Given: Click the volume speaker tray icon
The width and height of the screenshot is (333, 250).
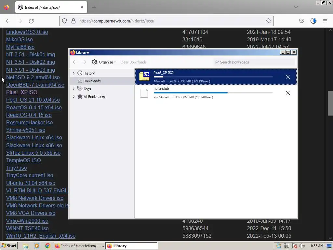Looking at the screenshot, I should pos(302,246).
